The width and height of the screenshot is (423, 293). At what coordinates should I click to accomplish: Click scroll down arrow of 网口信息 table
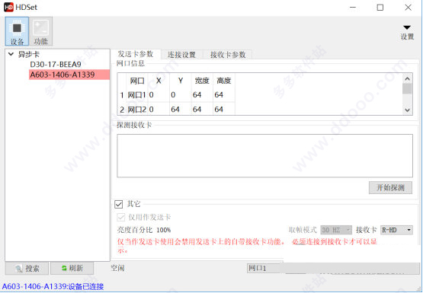click(407, 110)
